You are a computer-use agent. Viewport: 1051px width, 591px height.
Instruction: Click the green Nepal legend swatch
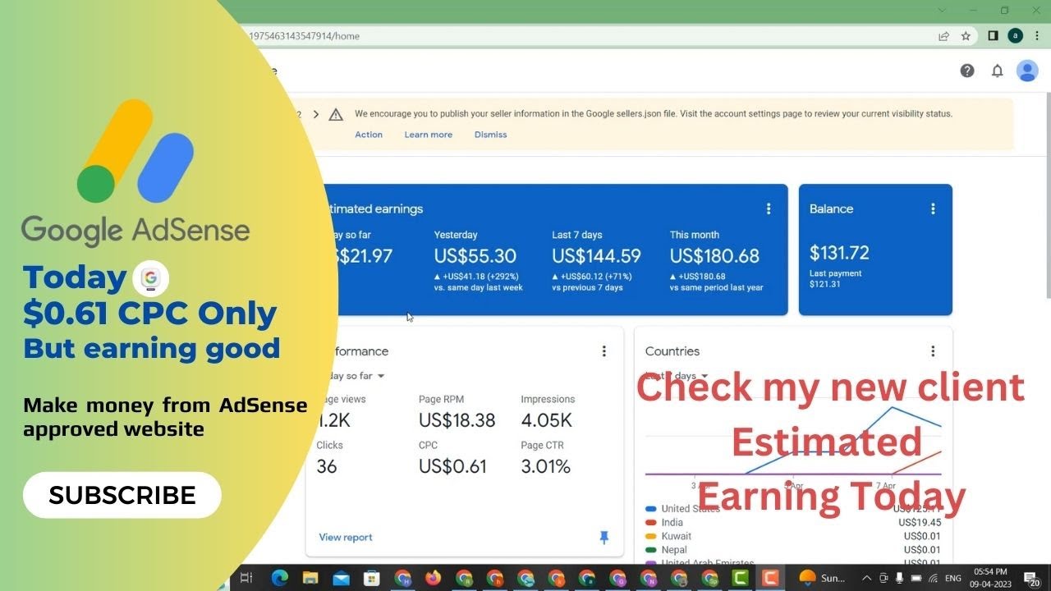pyautogui.click(x=651, y=550)
